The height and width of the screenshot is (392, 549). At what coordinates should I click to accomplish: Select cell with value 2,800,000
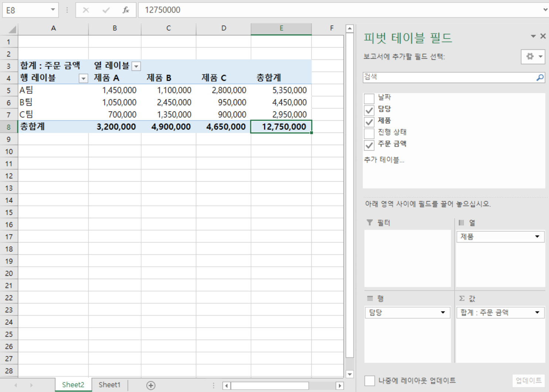click(224, 90)
